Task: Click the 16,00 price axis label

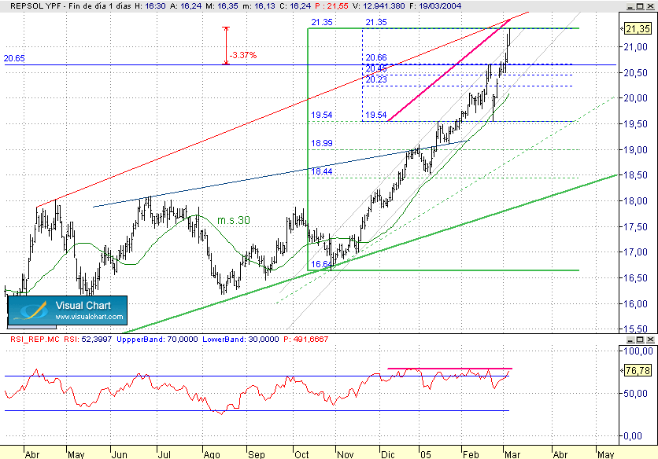Action: pos(636,304)
